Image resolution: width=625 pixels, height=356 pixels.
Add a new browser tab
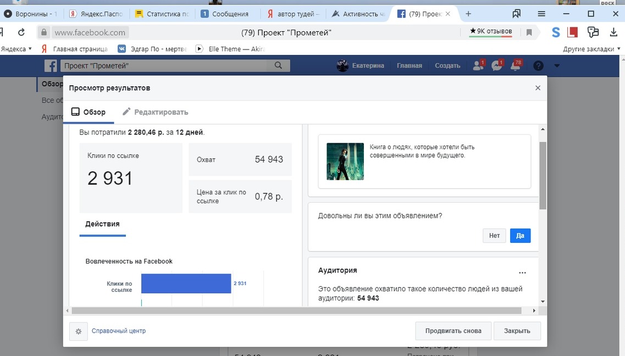tap(468, 14)
